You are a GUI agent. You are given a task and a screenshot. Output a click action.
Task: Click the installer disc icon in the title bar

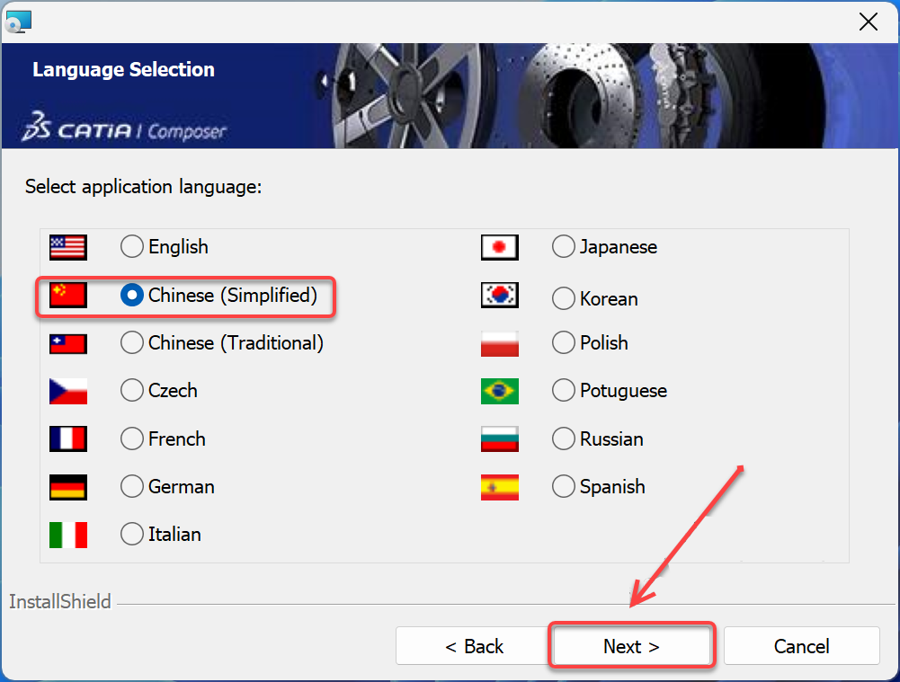pyautogui.click(x=18, y=20)
